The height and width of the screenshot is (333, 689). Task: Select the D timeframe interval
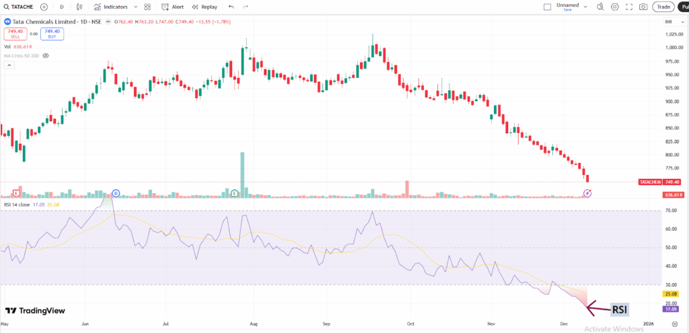click(62, 7)
